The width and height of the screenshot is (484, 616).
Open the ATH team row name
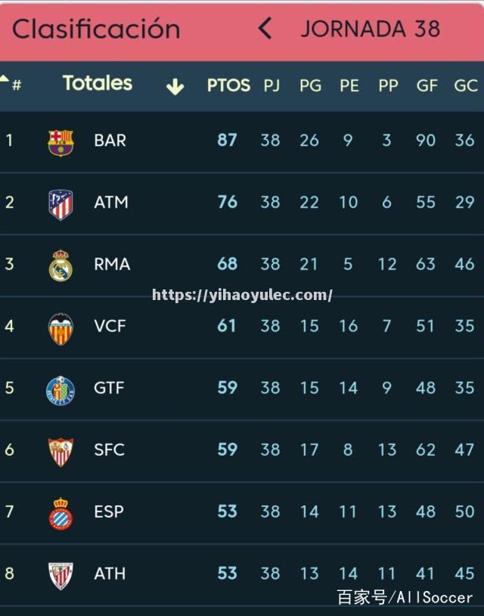click(x=110, y=574)
